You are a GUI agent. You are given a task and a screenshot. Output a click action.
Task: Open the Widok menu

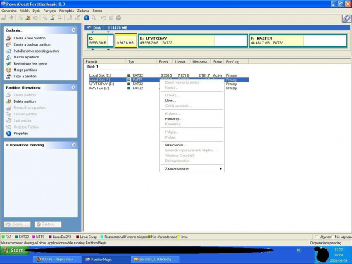pyautogui.click(x=25, y=11)
